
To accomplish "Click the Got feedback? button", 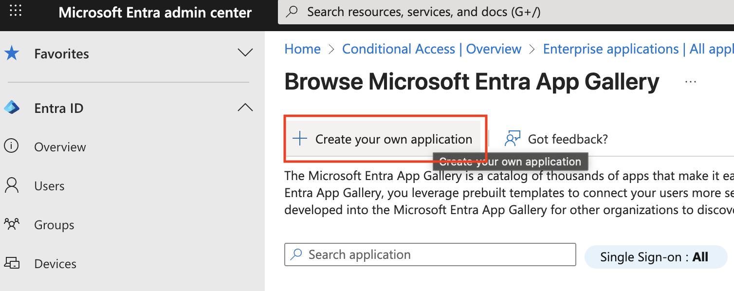I will [556, 139].
